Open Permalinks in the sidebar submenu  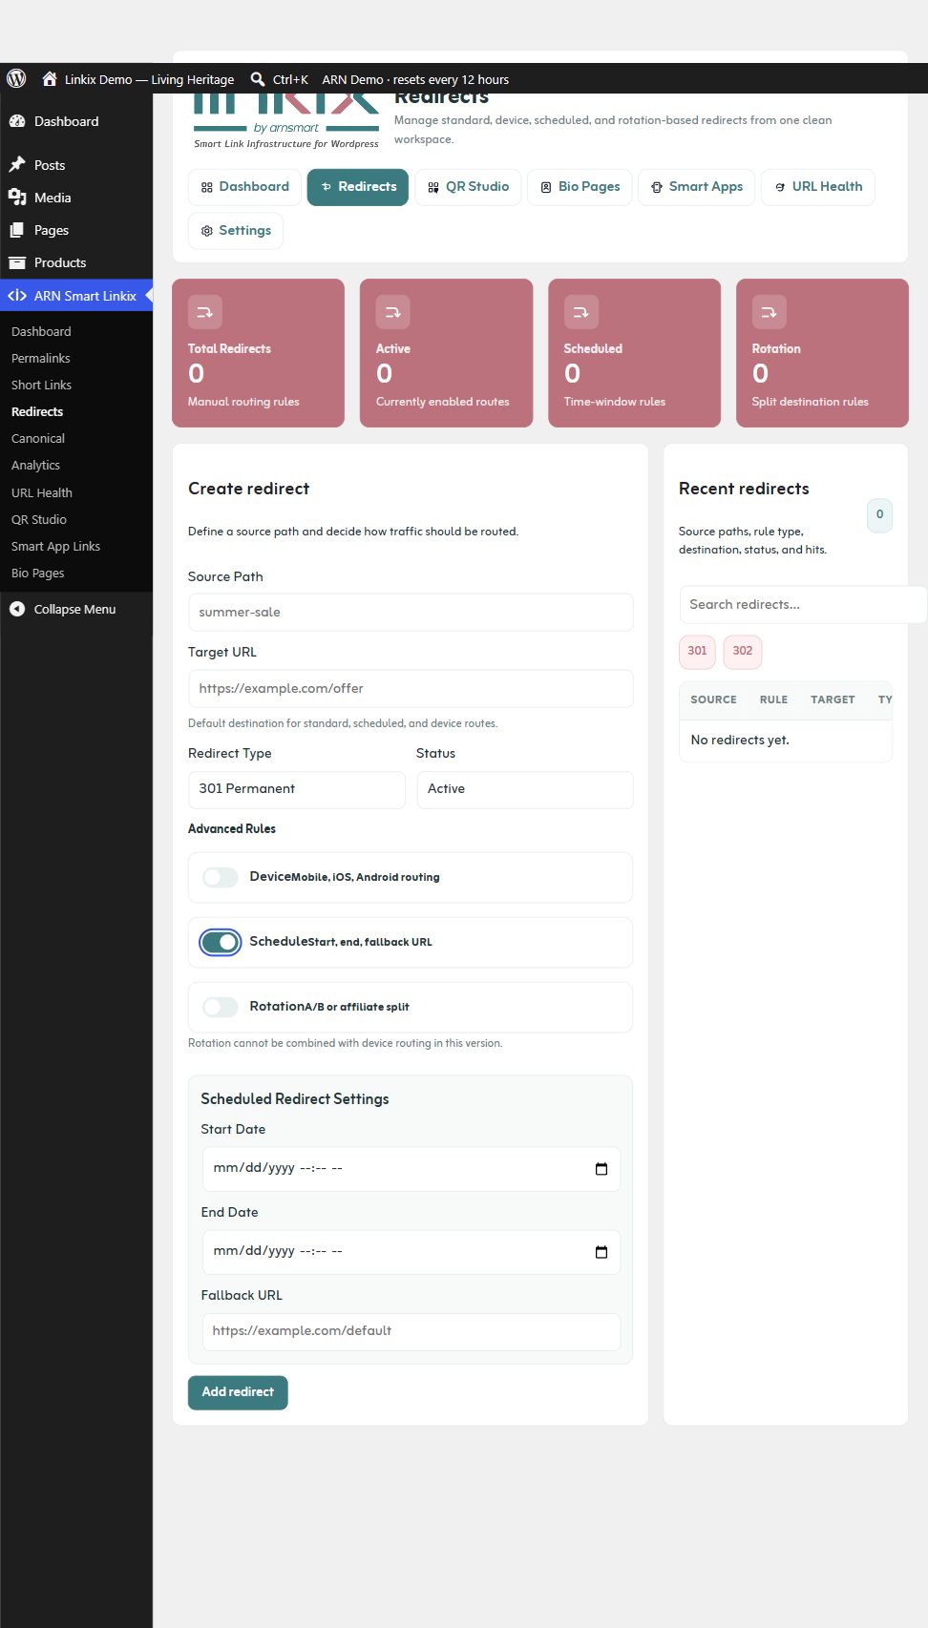click(41, 358)
